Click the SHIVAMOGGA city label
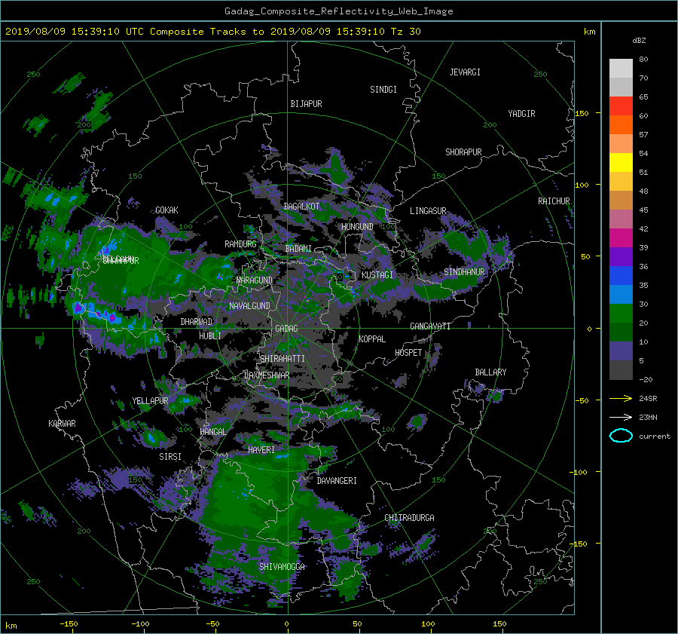678x634 pixels. (x=282, y=567)
